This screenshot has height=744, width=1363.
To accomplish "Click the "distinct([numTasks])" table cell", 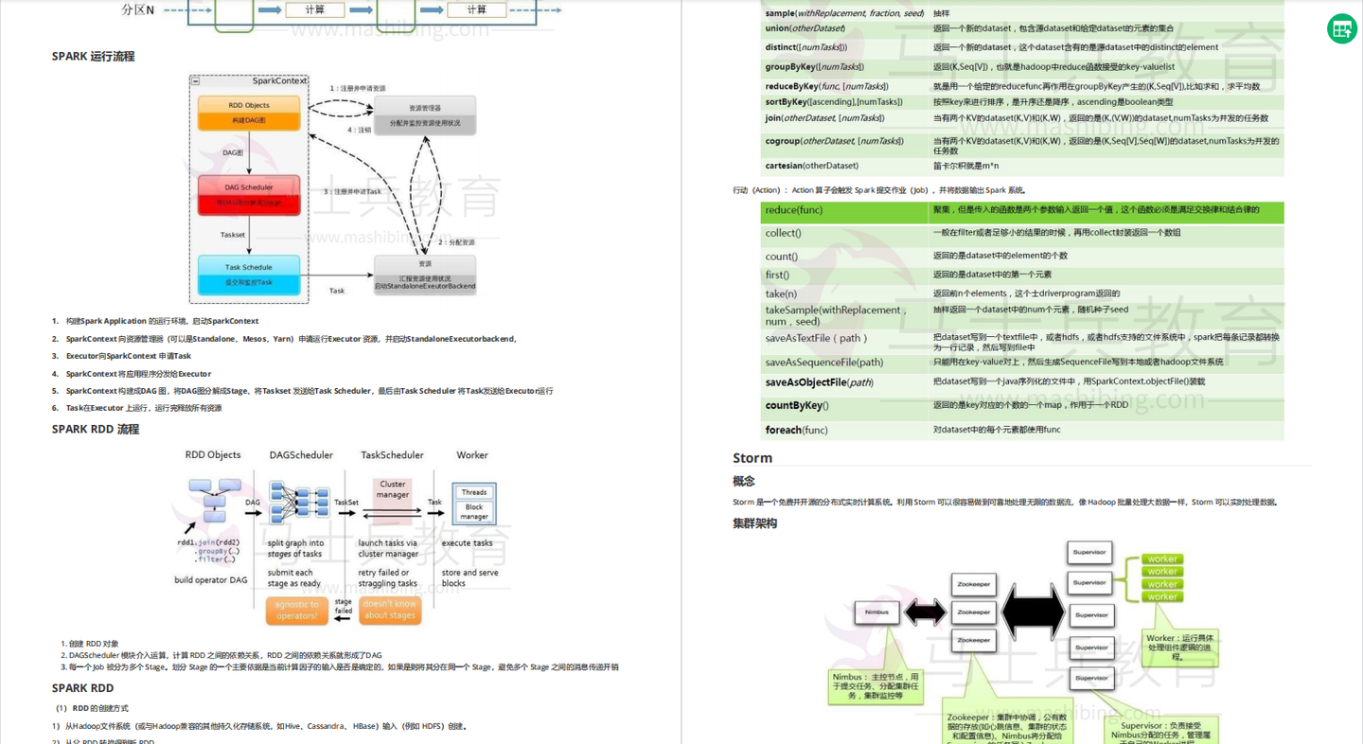I will pyautogui.click(x=844, y=47).
